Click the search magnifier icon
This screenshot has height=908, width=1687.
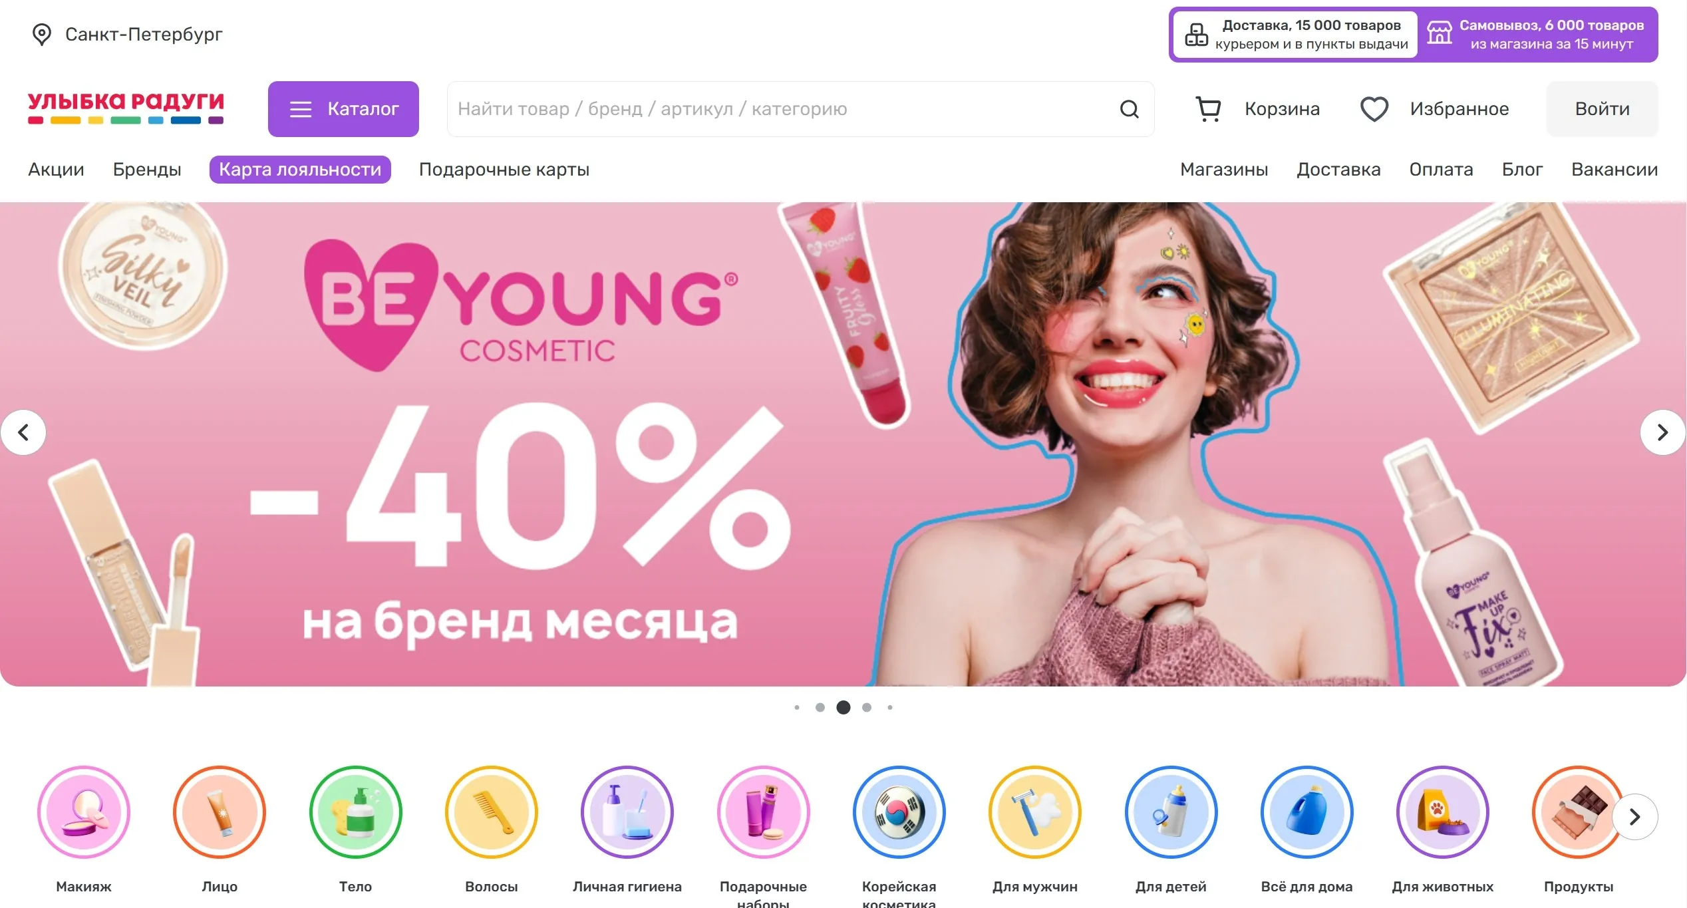1130,109
